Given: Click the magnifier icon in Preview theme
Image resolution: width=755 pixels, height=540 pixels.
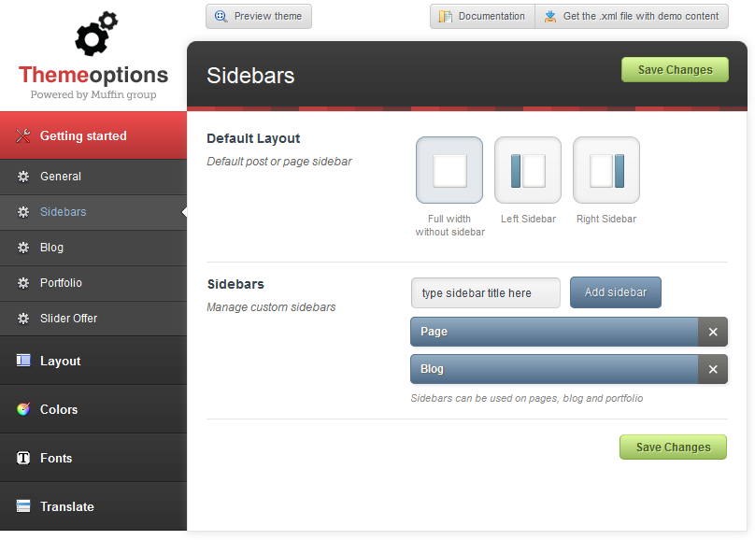Looking at the screenshot, I should click(221, 17).
